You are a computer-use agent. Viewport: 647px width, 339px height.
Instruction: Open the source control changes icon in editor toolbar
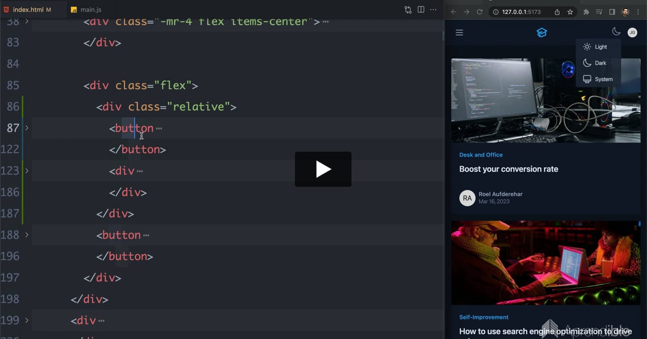(x=408, y=10)
